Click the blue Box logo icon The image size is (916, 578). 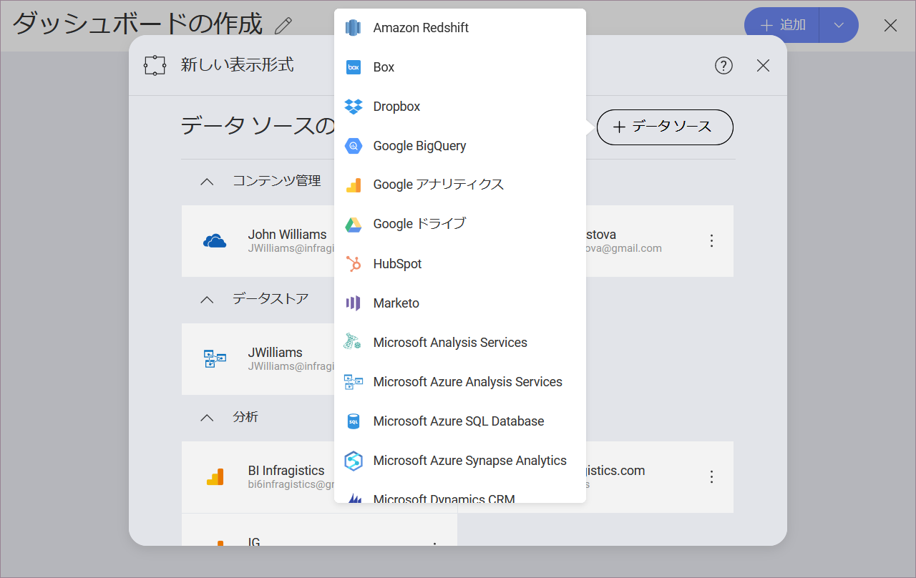click(x=354, y=67)
